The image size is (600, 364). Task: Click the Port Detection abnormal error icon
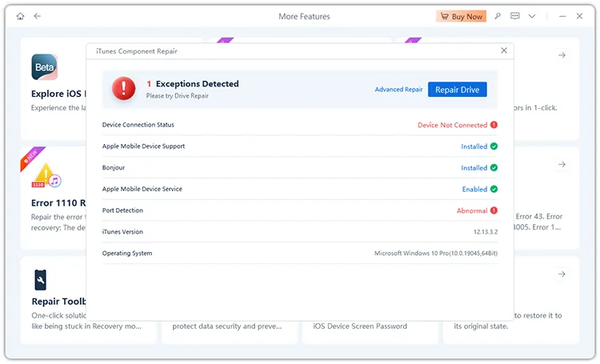point(494,211)
